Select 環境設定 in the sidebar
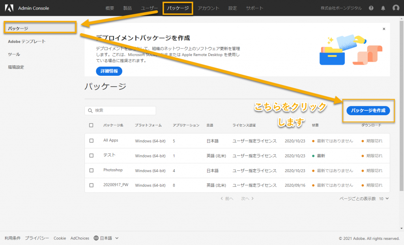The width and height of the screenshot is (404, 245). (16, 67)
